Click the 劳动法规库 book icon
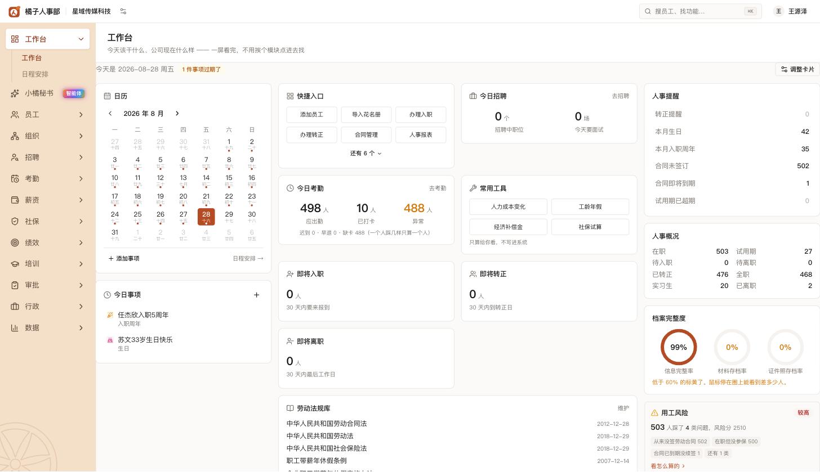Image resolution: width=820 pixels, height=472 pixels. pyautogui.click(x=290, y=408)
